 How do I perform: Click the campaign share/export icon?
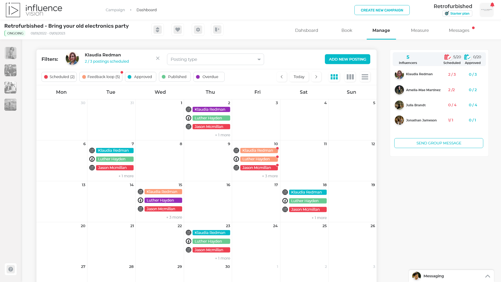point(217,29)
